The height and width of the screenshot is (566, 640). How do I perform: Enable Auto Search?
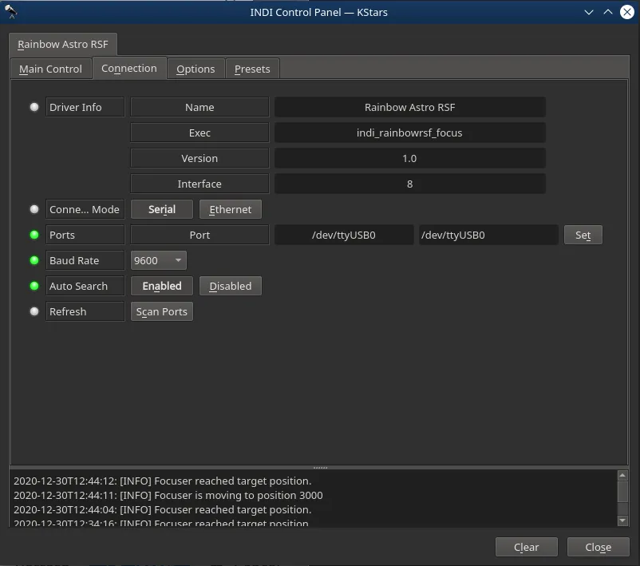coord(162,286)
